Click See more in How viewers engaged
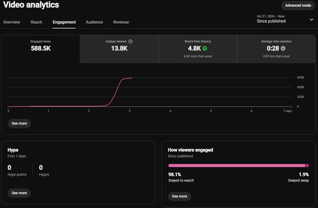The width and height of the screenshot is (318, 208). [179, 196]
